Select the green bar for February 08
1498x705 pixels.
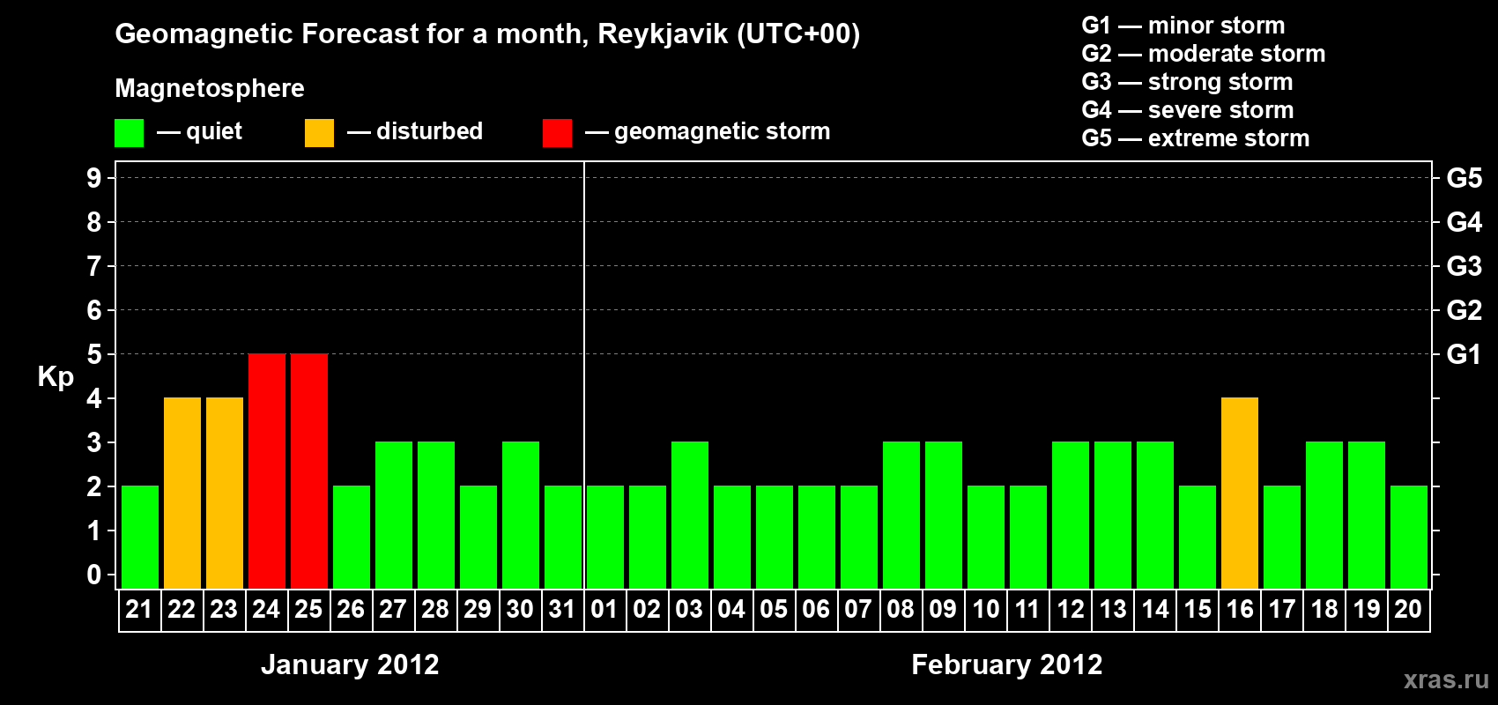(901, 515)
